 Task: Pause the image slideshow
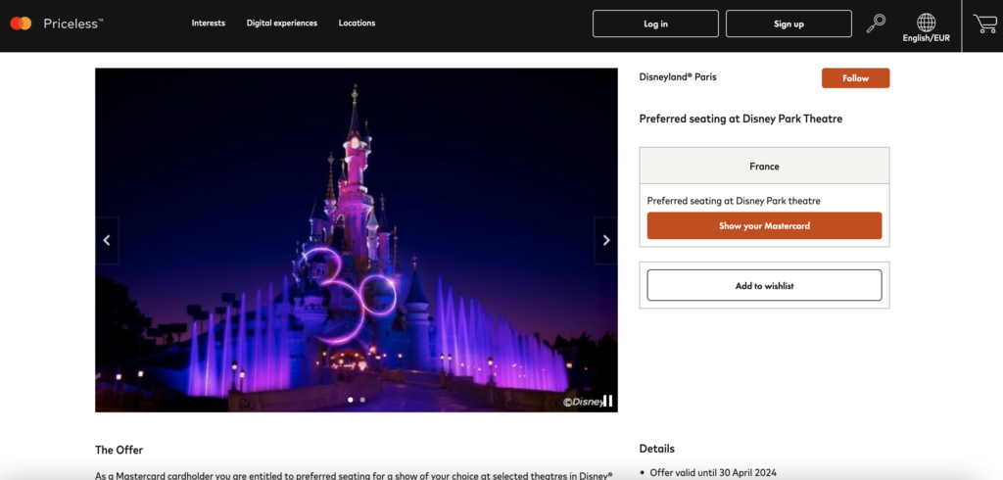(607, 401)
